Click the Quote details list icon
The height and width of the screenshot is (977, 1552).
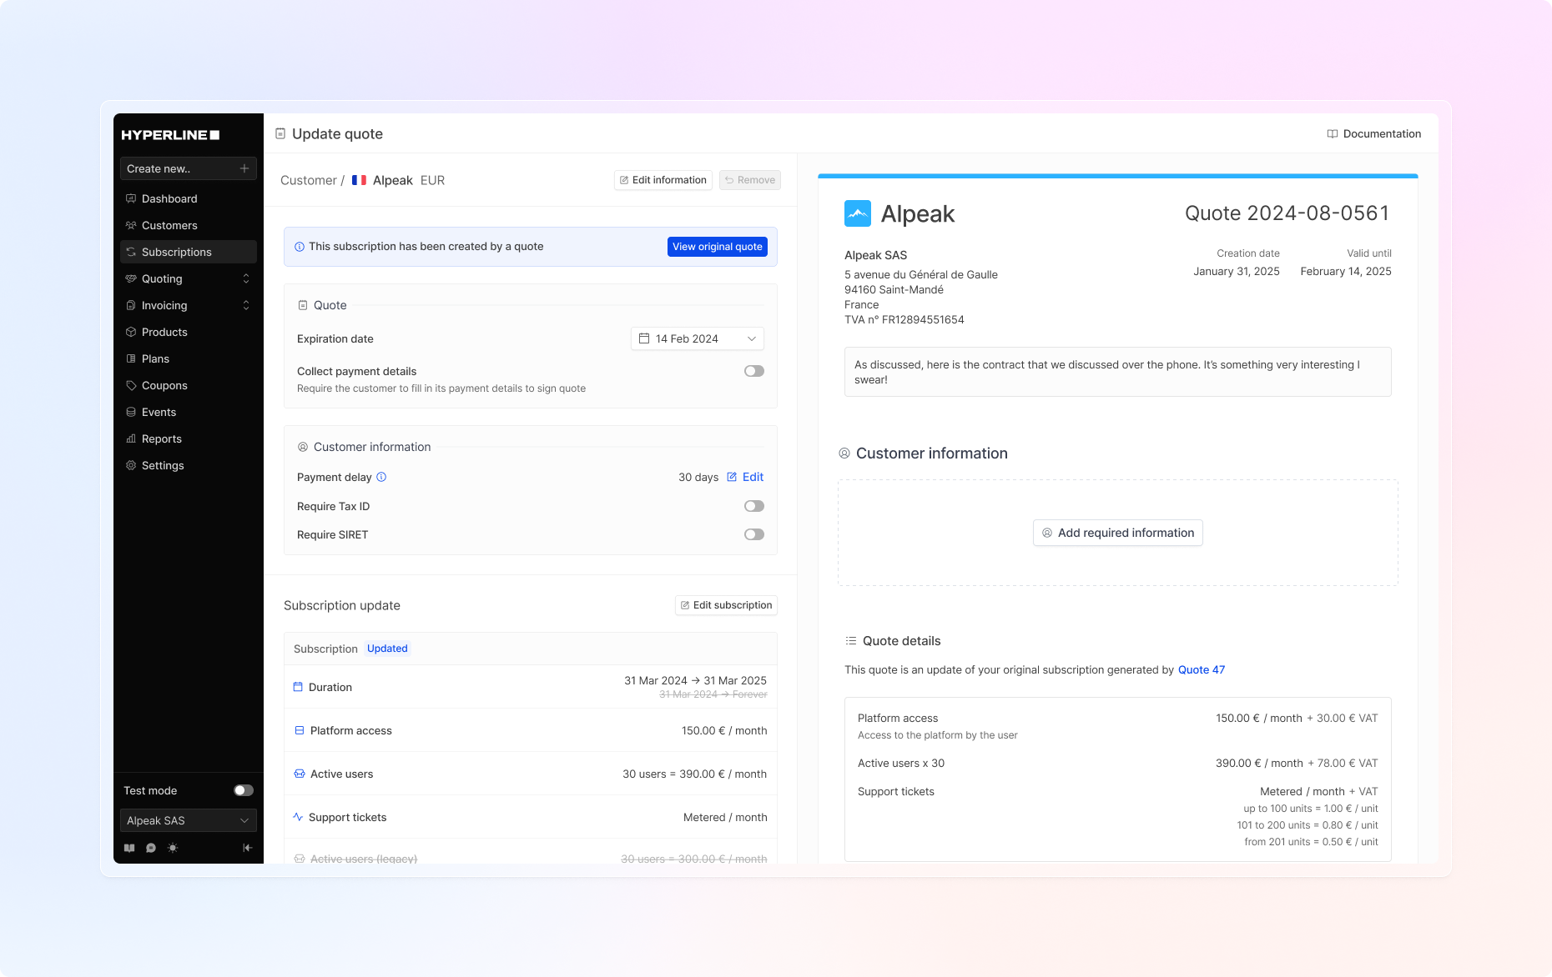851,640
